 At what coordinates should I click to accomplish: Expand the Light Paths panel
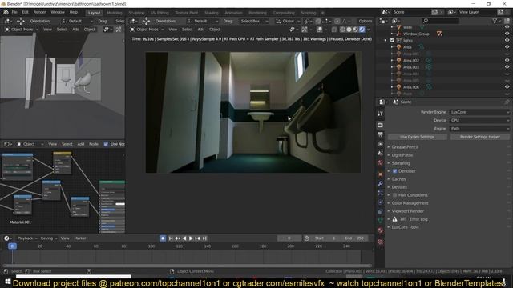[x=402, y=155]
